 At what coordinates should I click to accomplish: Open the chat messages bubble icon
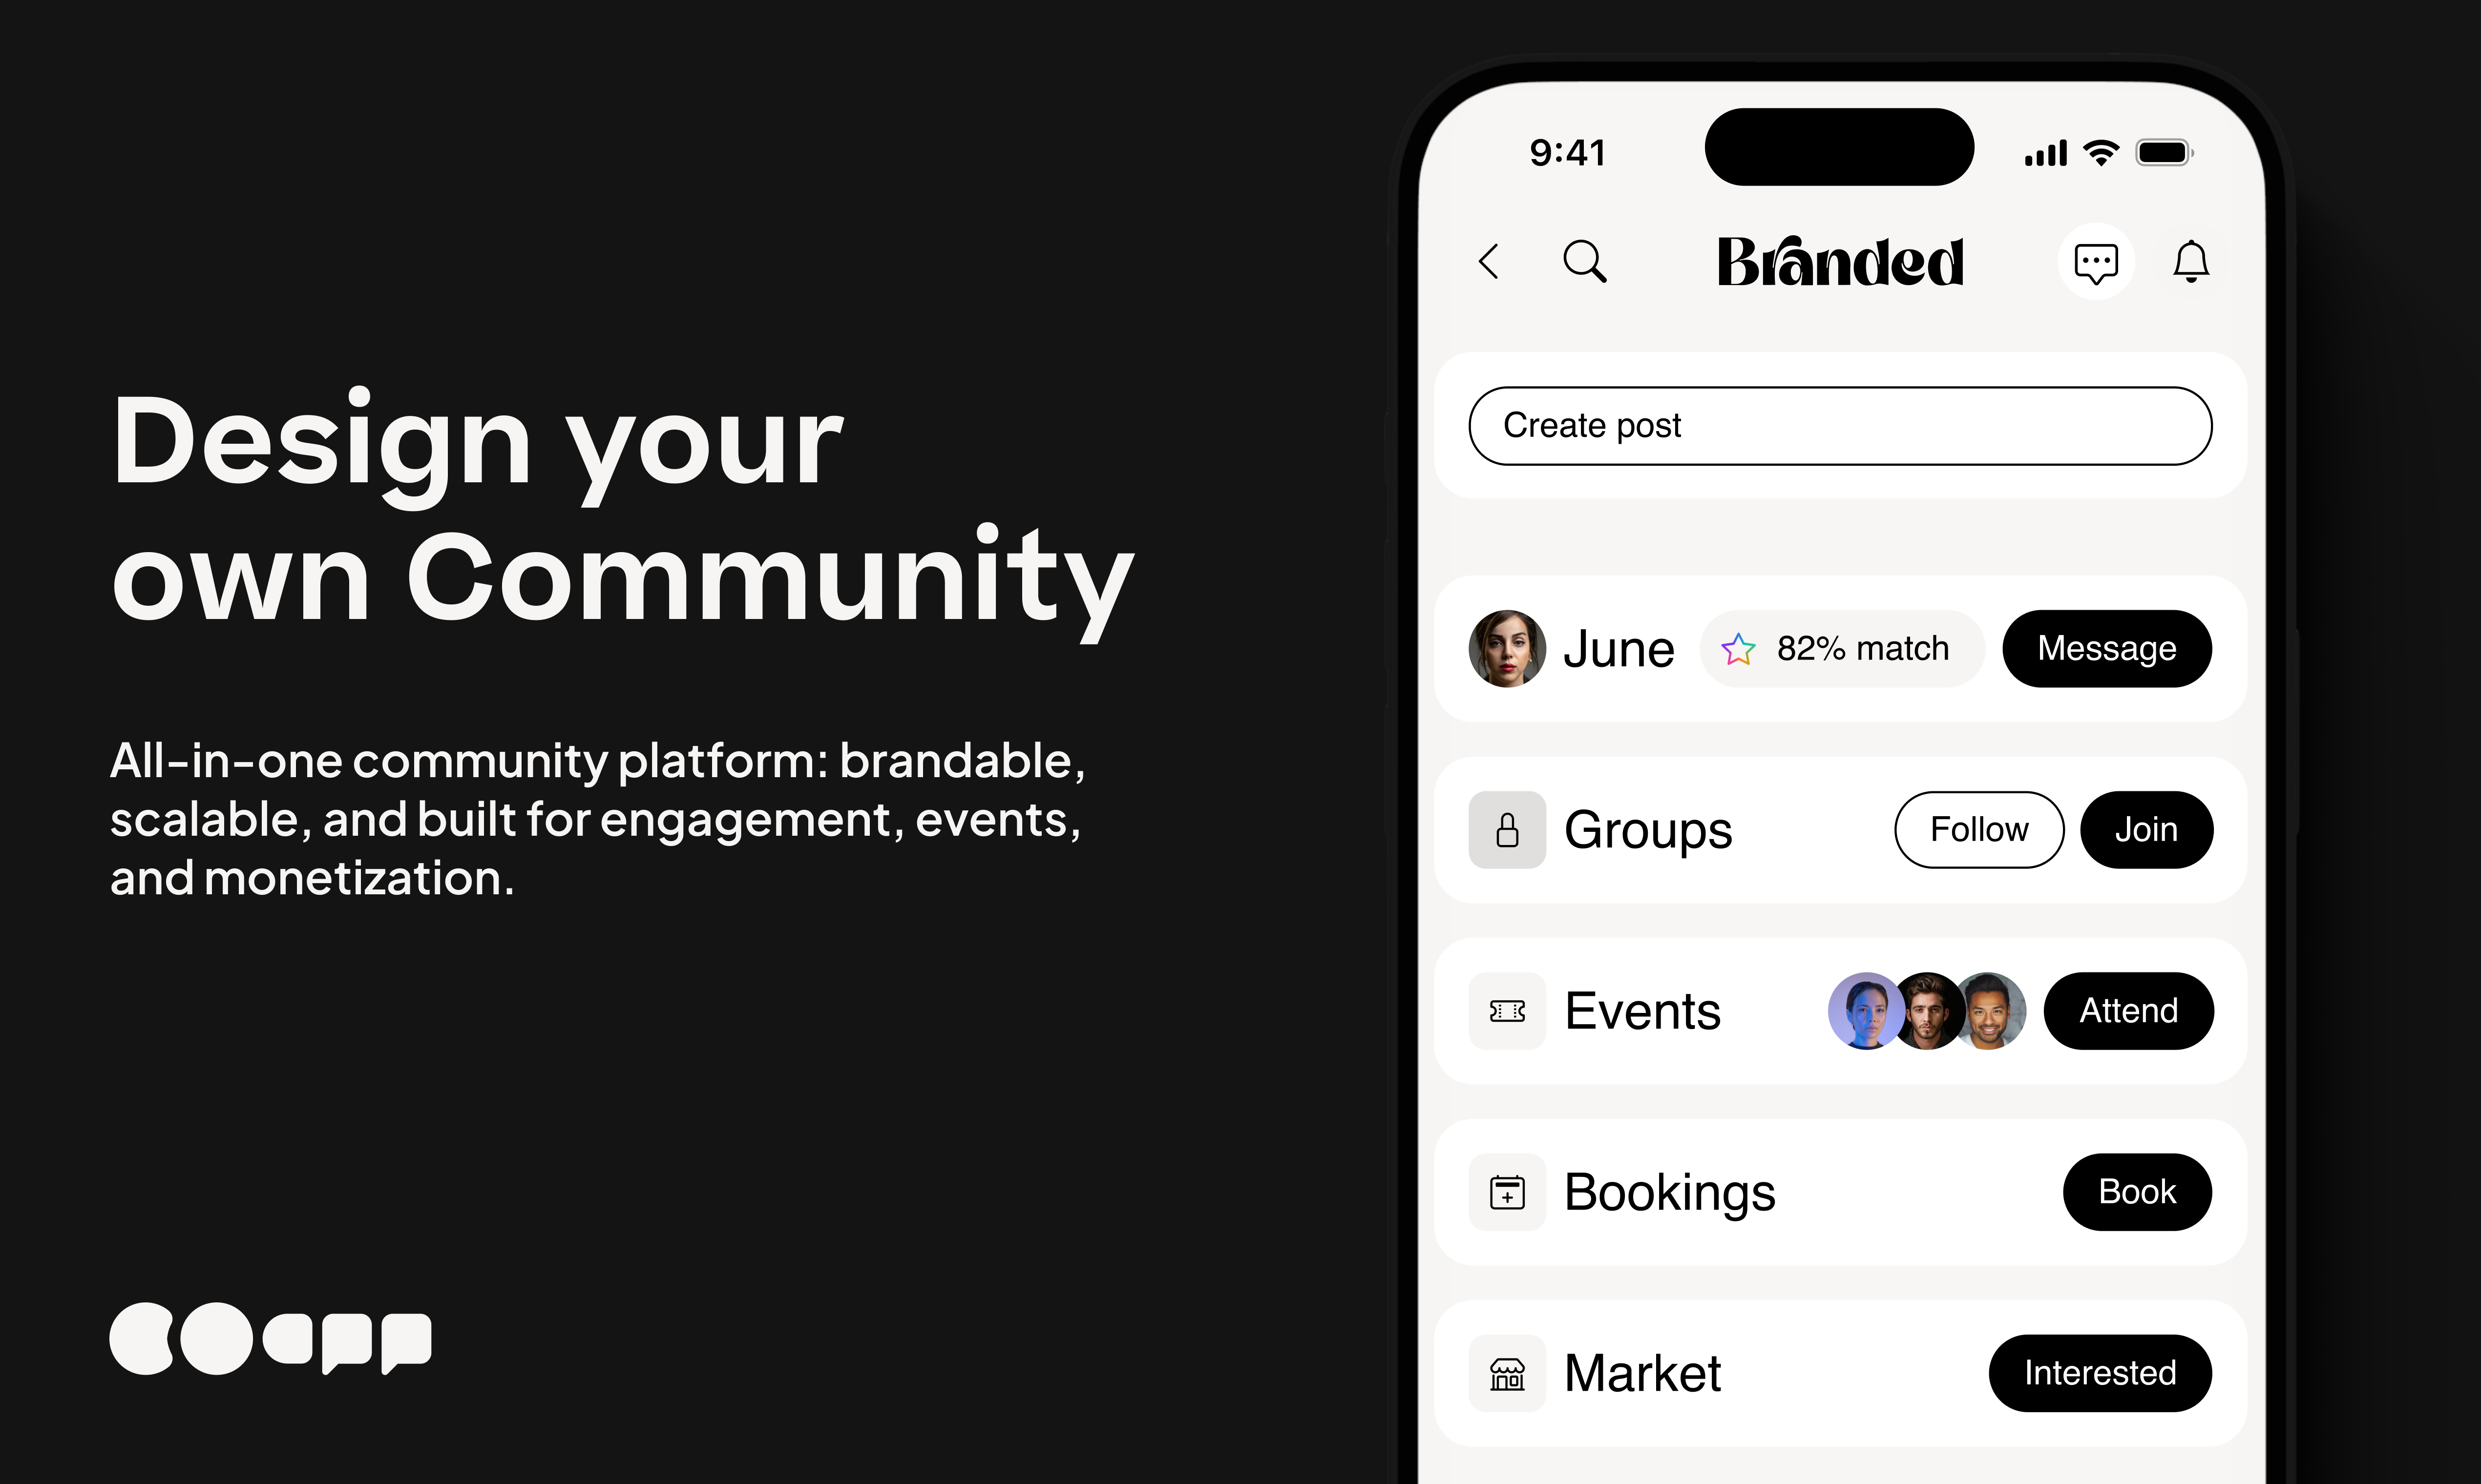click(2096, 263)
